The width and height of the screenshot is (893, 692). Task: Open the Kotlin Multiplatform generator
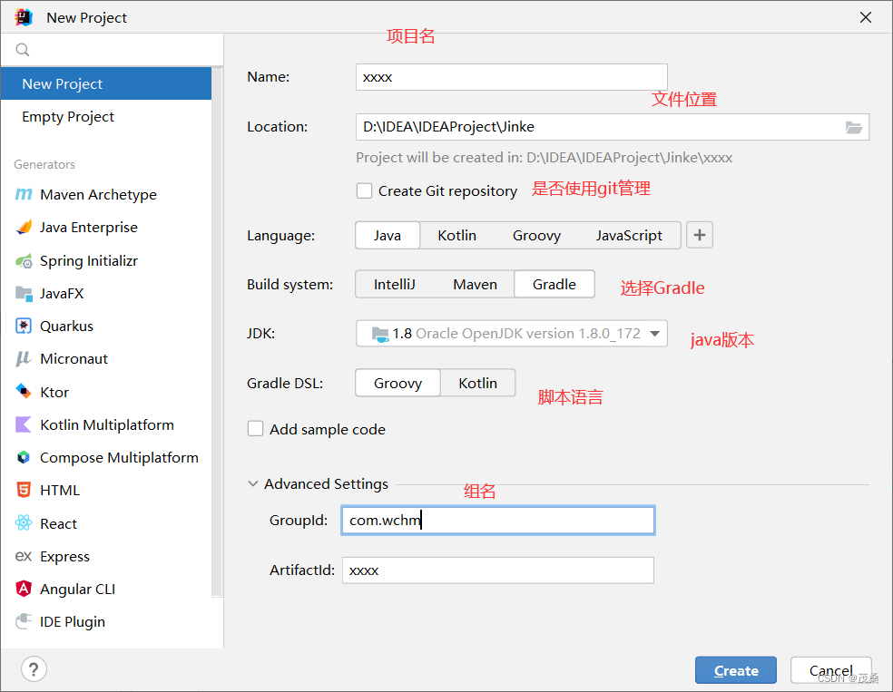(106, 424)
